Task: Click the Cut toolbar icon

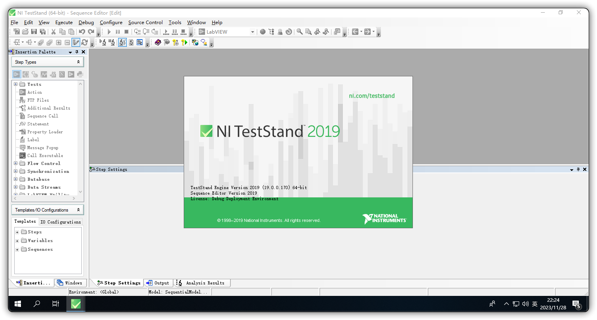Action: (53, 32)
